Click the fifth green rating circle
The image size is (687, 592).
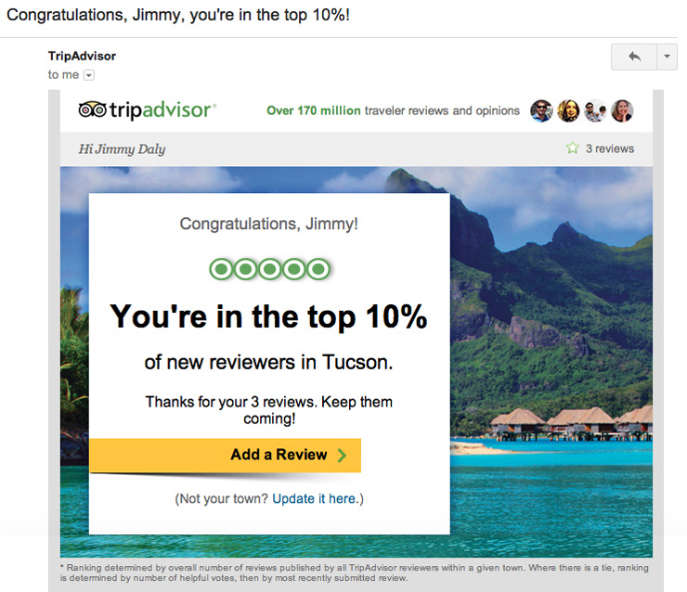pos(318,269)
